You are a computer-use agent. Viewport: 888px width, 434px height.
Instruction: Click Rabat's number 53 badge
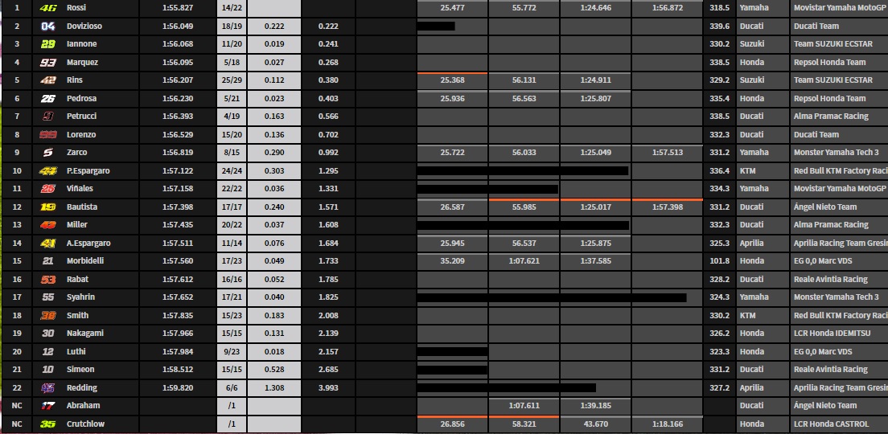[47, 279]
